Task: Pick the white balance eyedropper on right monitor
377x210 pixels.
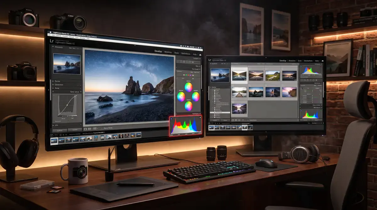Action: [x=303, y=89]
